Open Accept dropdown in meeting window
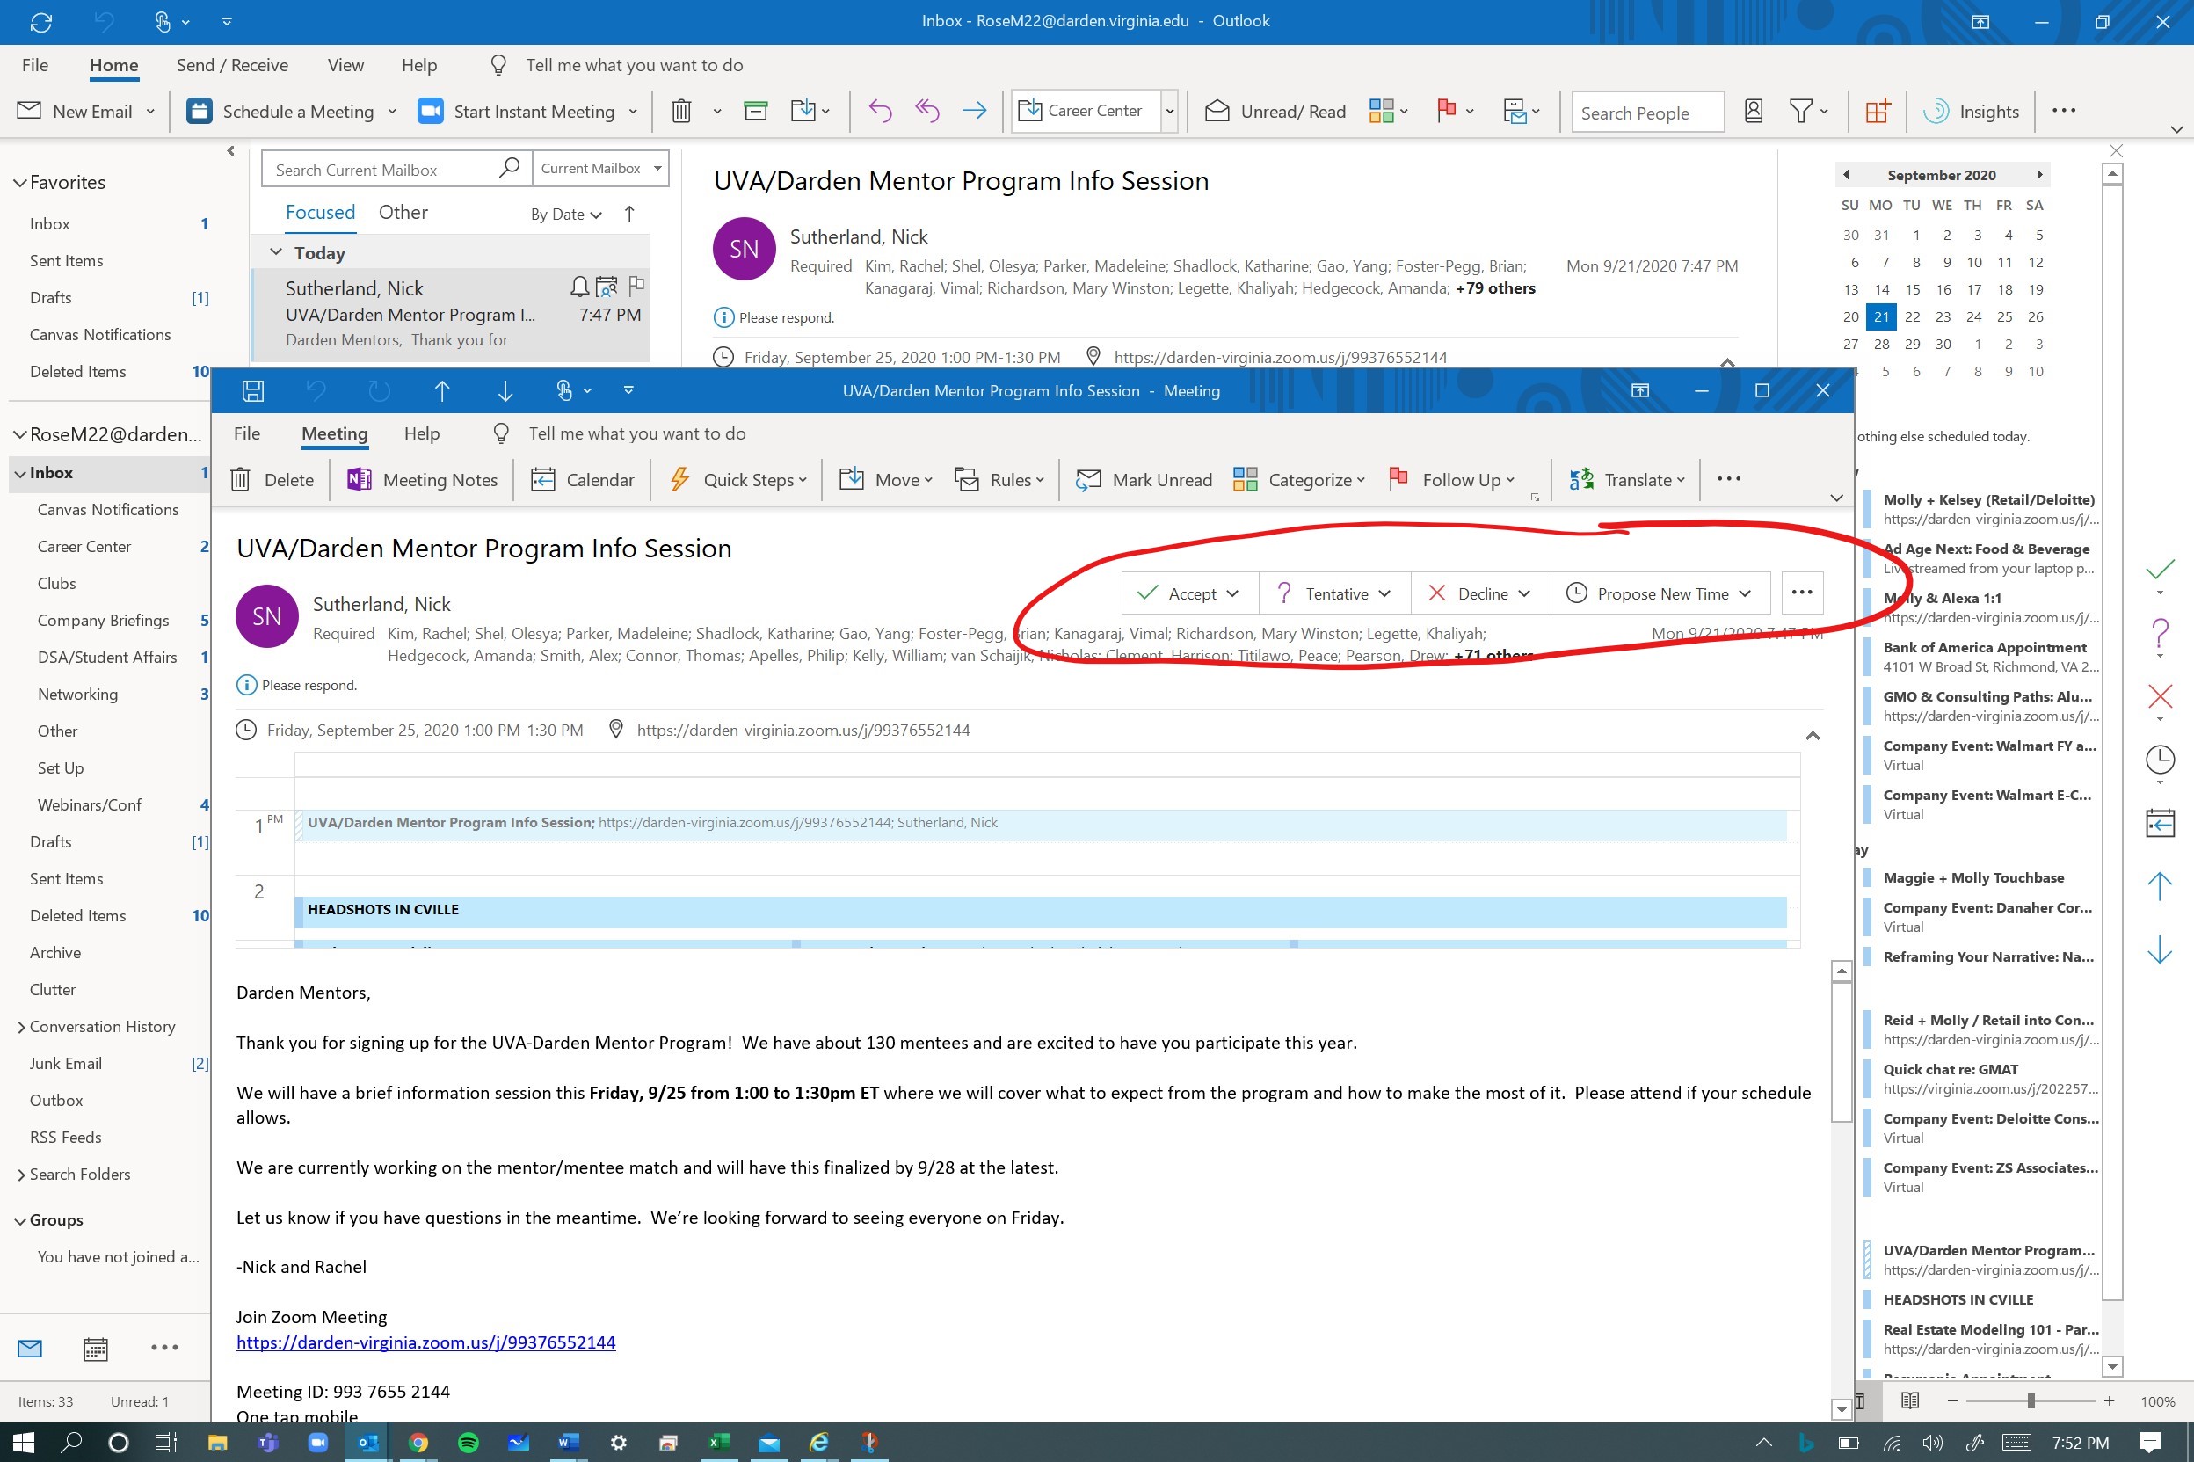 point(1233,594)
